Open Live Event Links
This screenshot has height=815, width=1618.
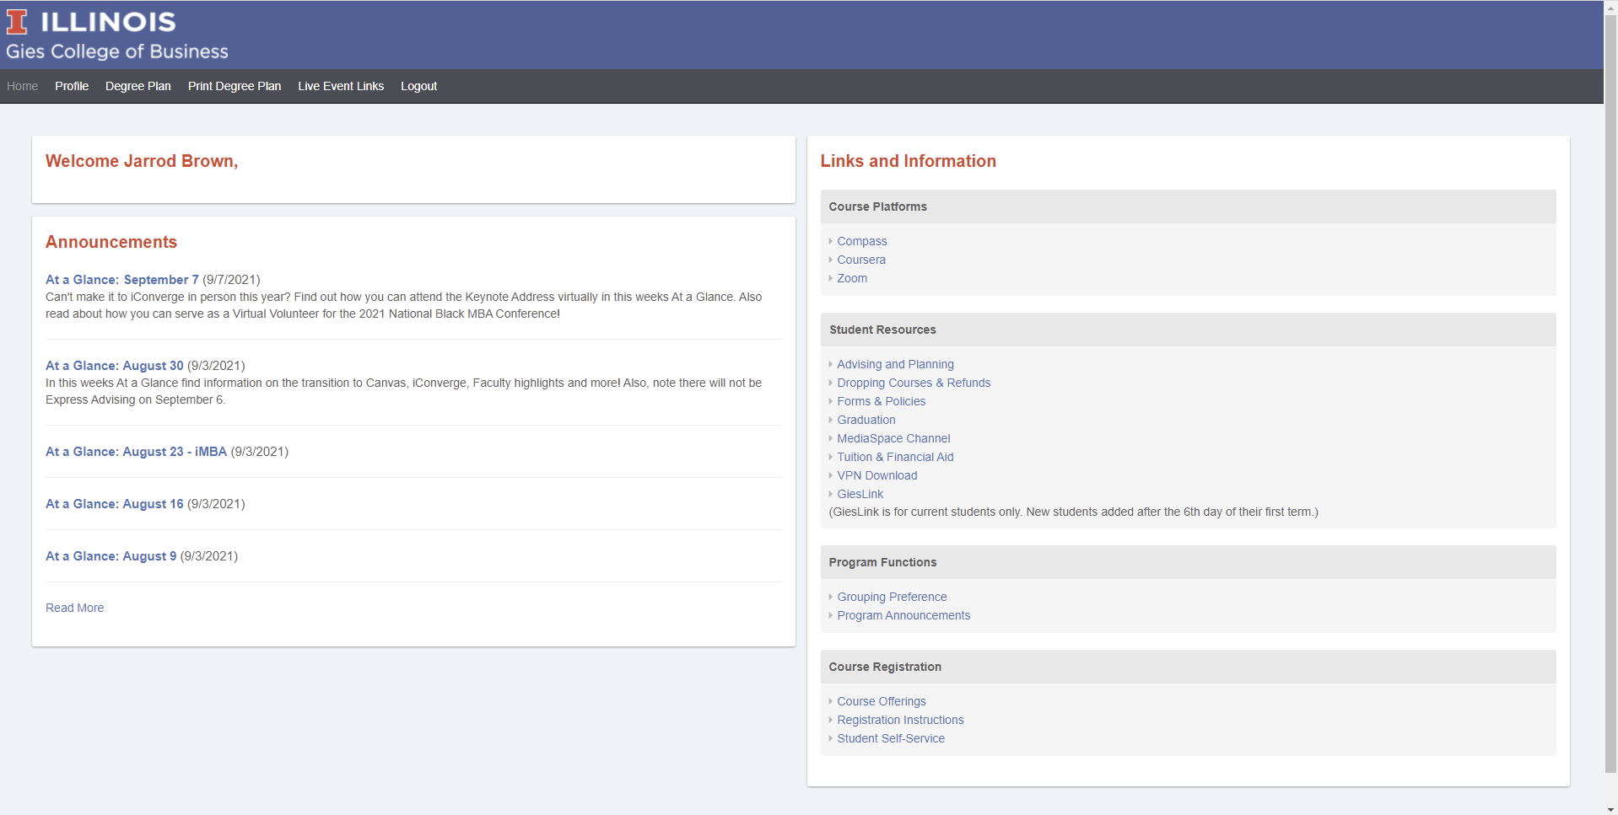341,86
